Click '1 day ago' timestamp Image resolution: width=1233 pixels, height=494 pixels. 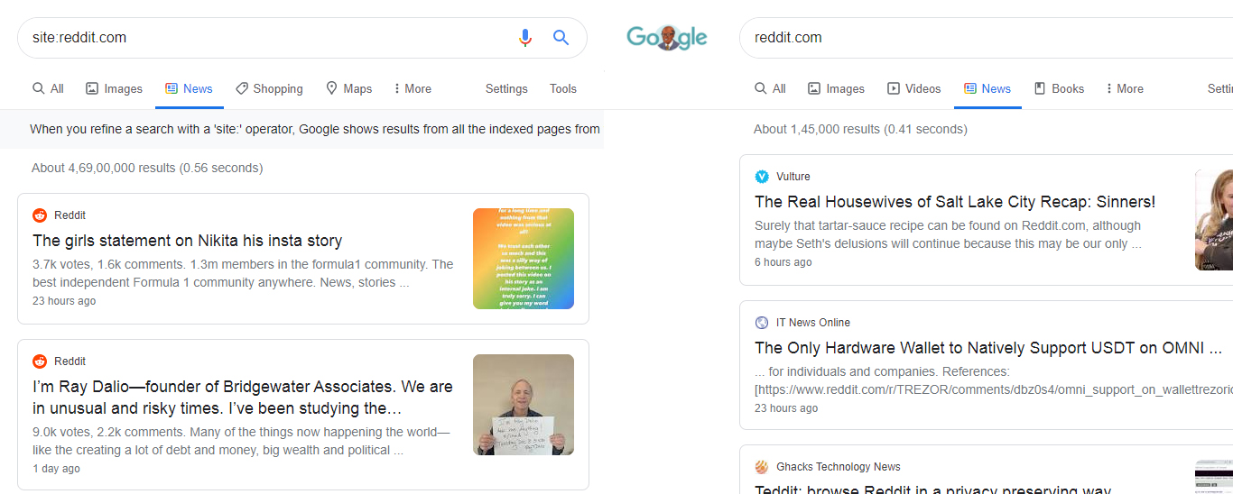coord(56,469)
